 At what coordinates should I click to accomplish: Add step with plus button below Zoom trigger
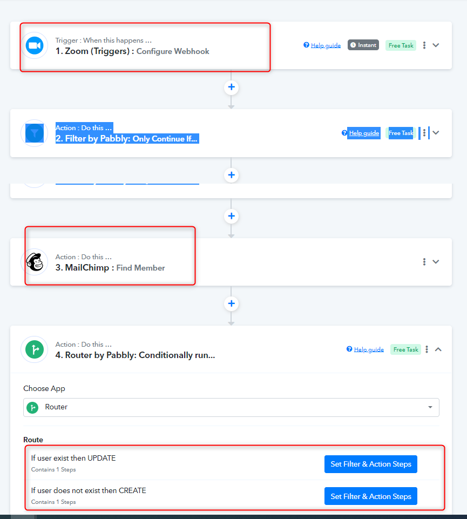click(x=231, y=87)
